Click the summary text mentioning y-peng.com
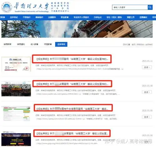156x148 pixels. 76,117
